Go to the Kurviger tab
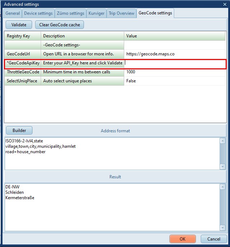230x247 pixels. pyautogui.click(x=96, y=13)
